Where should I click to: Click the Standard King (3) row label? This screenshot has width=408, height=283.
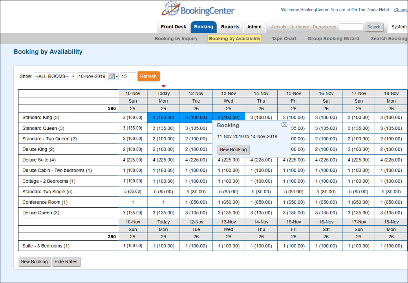41,118
